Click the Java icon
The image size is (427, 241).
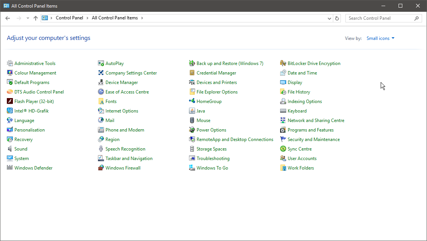[192, 111]
